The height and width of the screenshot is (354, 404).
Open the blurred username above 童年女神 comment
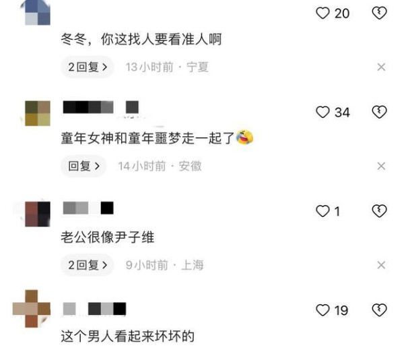tap(101, 107)
